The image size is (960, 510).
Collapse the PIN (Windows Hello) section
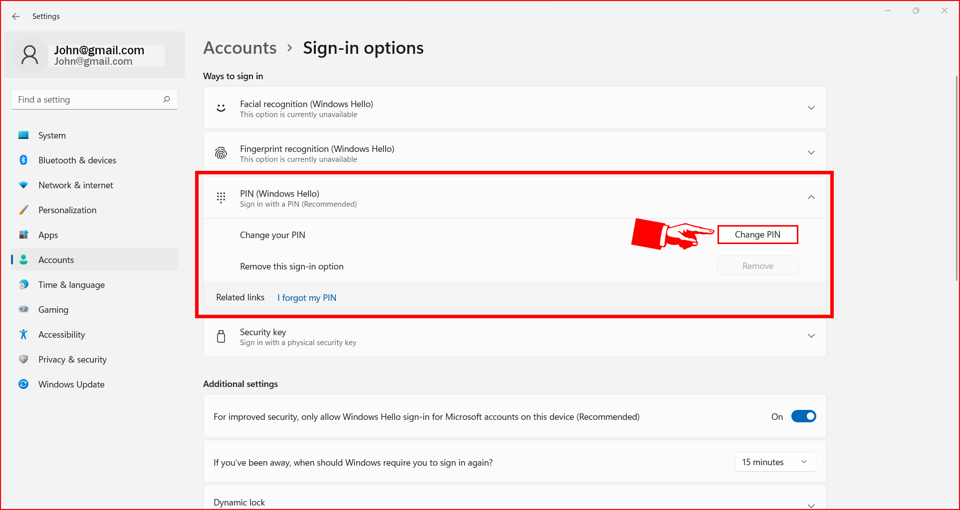coord(811,197)
